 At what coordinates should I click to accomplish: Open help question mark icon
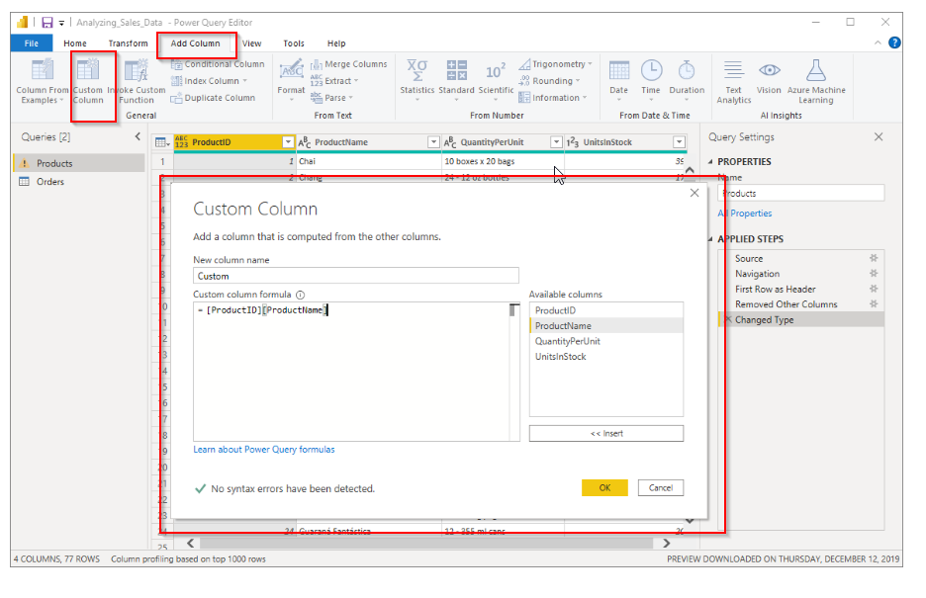click(894, 43)
